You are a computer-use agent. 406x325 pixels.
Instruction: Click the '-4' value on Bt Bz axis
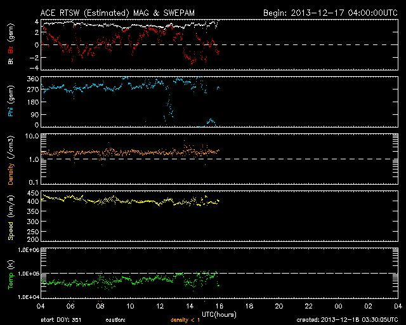pyautogui.click(x=34, y=68)
